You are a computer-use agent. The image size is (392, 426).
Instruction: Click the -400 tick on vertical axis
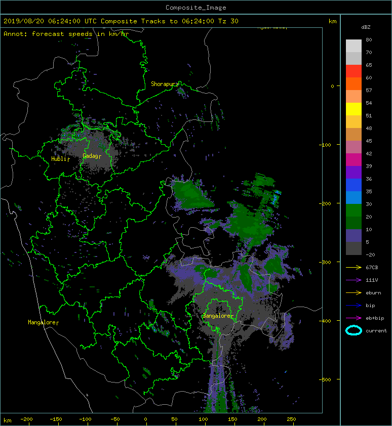[325, 321]
